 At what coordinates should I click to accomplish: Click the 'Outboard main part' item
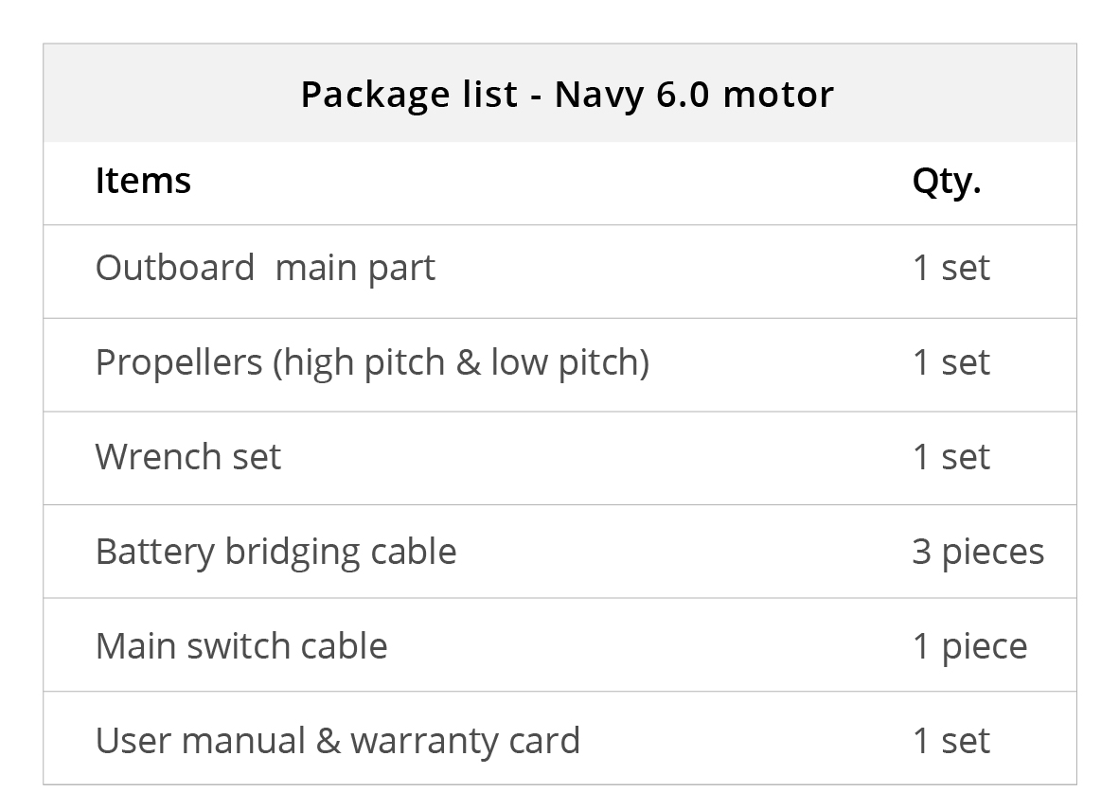[x=265, y=268]
